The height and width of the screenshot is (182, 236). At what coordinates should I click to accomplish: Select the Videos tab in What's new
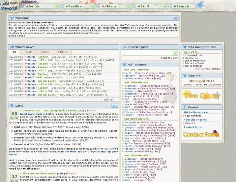coord(45,52)
